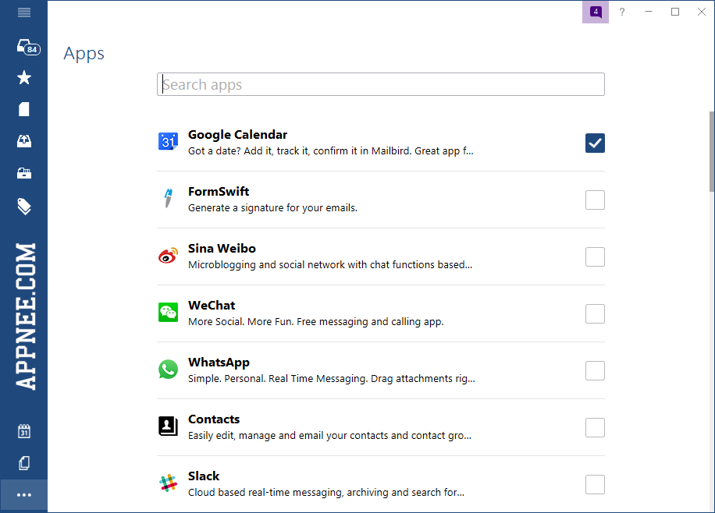Open the inbox with 84 unread
This screenshot has width=715, height=513.
pyautogui.click(x=28, y=47)
